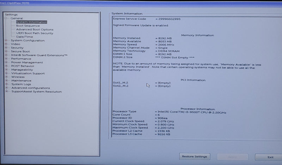Expand the Secure Boot node
The width and height of the screenshot is (282, 165).
tap(6, 51)
